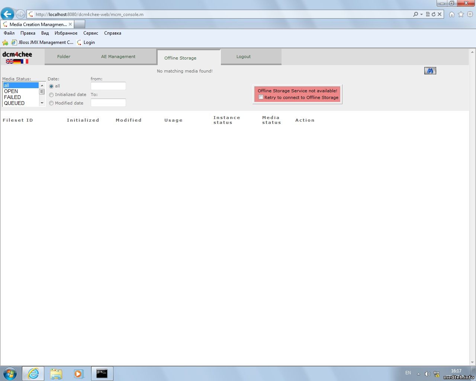The width and height of the screenshot is (476, 381).
Task: Open Internet Explorer from the taskbar
Action: (33, 373)
